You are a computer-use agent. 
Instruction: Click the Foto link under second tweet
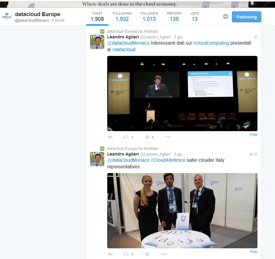coord(254,252)
